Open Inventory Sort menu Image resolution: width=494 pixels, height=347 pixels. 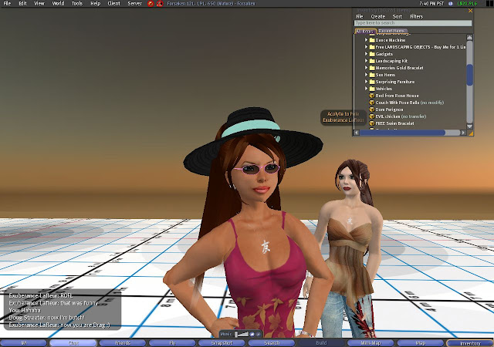[x=398, y=16]
